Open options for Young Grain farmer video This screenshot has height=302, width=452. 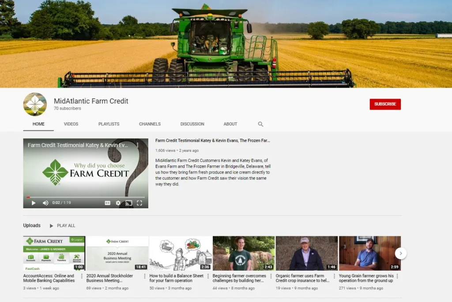398,276
